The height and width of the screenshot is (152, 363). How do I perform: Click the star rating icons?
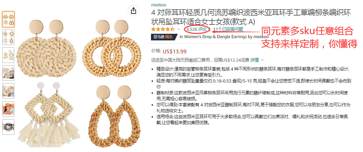(163, 29)
